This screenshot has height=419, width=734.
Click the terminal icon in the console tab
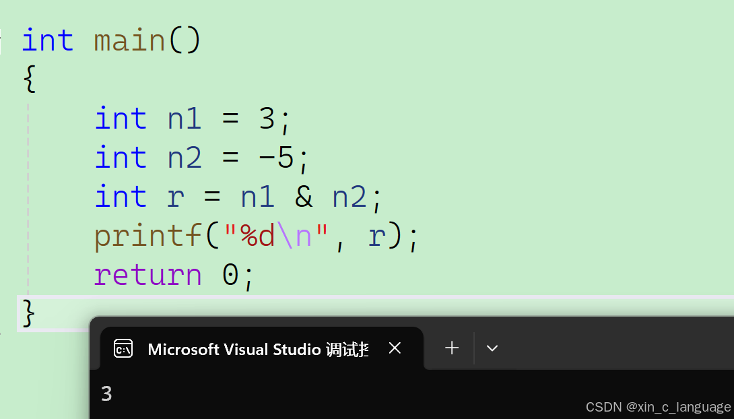tap(123, 348)
